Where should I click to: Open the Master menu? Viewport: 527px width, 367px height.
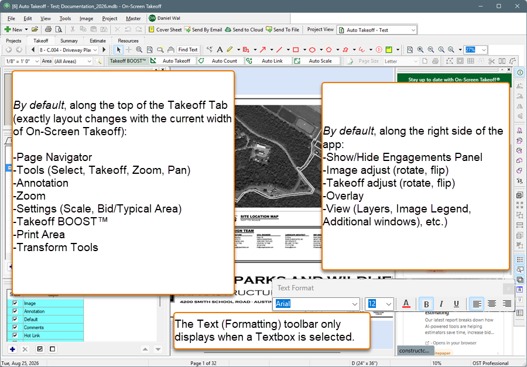pyautogui.click(x=134, y=19)
